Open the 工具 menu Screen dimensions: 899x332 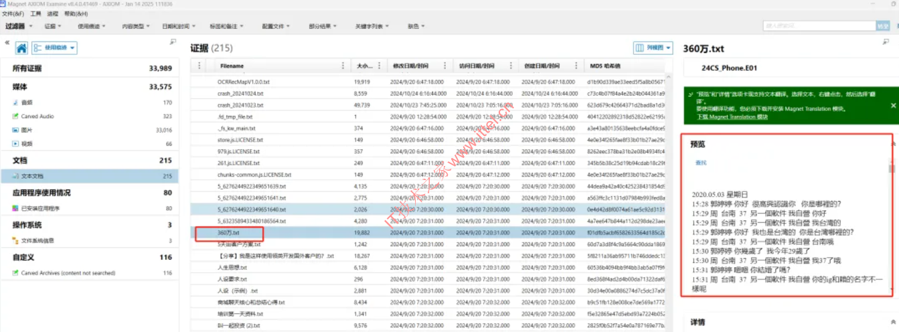click(x=35, y=13)
